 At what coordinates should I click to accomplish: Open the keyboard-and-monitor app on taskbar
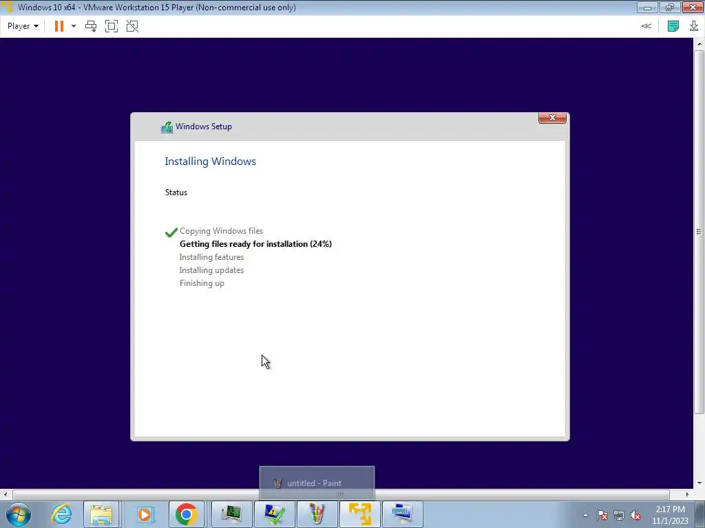pyautogui.click(x=402, y=514)
